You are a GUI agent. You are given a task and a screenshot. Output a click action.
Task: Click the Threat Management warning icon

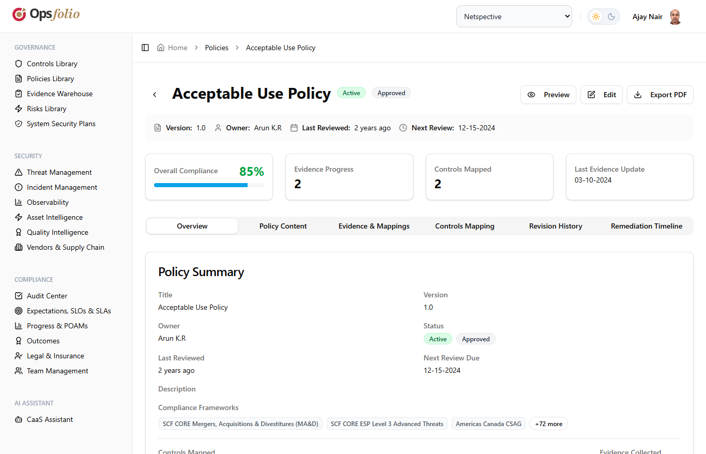coord(18,172)
